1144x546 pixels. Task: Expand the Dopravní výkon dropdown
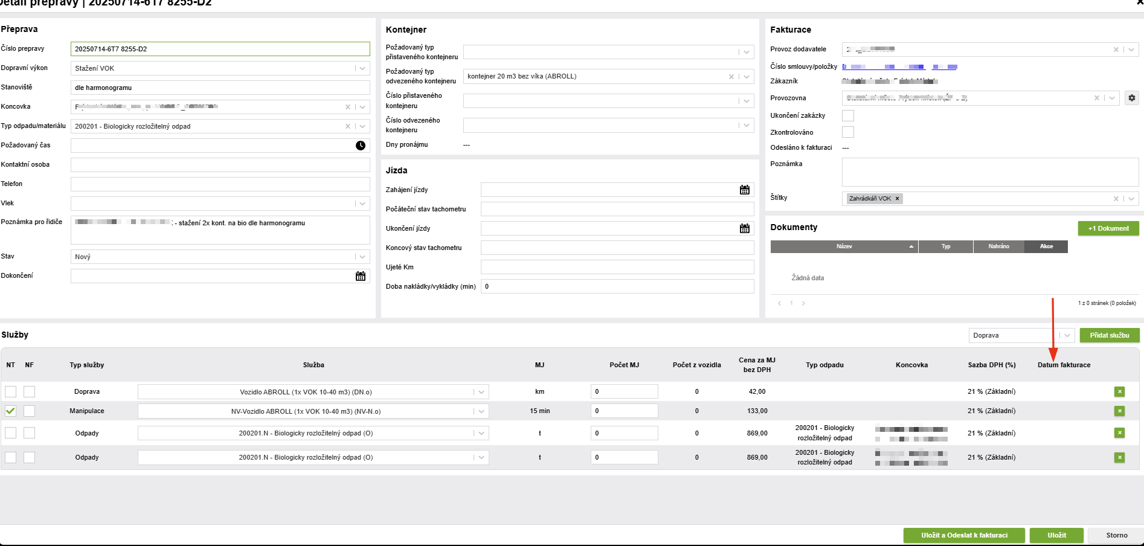[362, 68]
